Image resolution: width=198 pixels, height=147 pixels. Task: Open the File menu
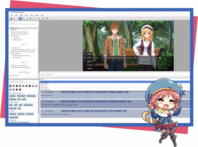point(12,15)
